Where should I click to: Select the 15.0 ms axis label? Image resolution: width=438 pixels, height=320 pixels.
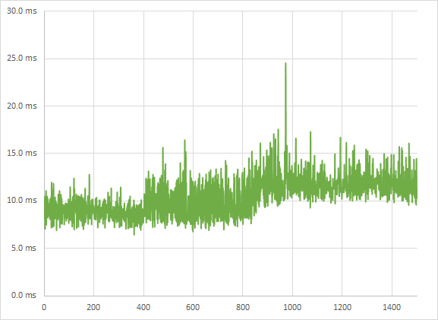22,154
